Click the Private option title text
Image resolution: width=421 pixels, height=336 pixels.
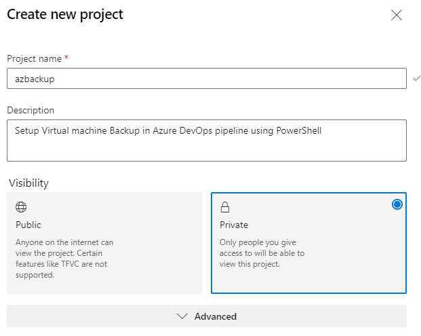click(x=234, y=225)
